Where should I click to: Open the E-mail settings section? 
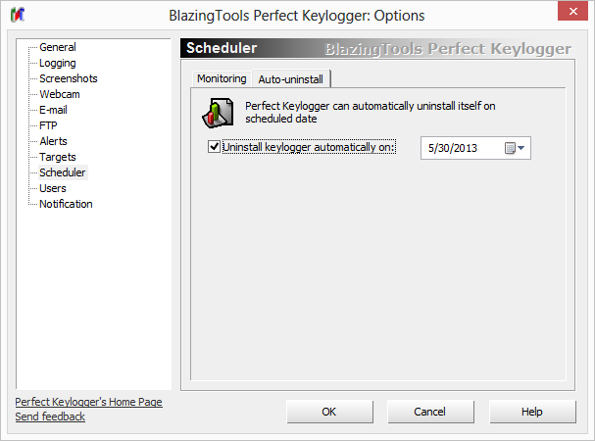55,110
